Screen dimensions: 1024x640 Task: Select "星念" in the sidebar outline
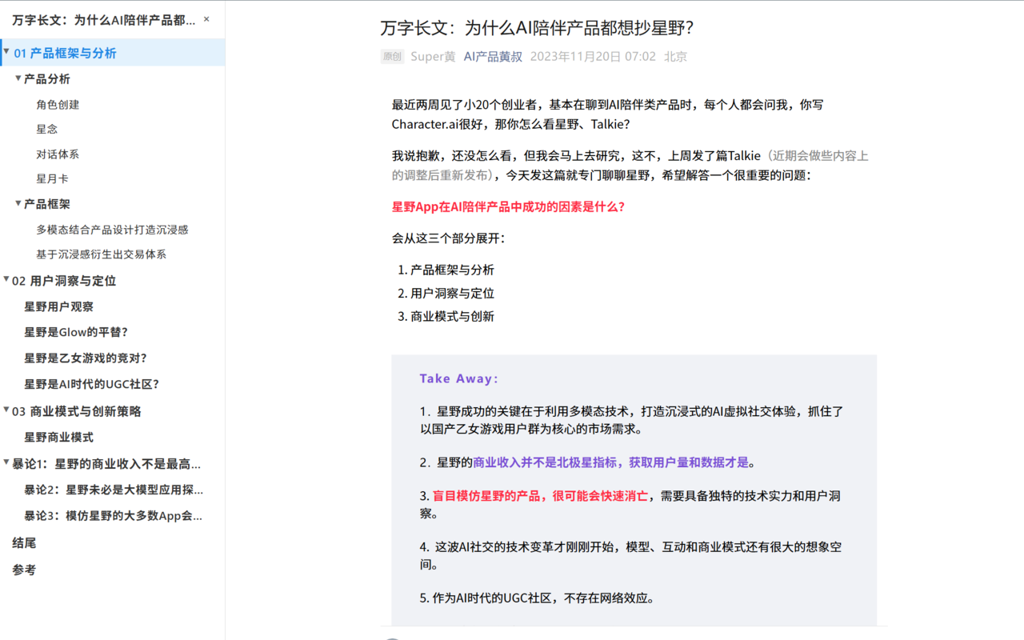click(45, 129)
